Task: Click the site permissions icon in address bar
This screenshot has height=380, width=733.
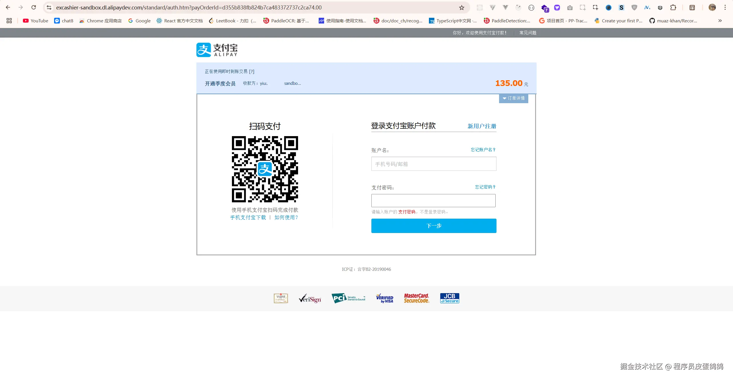Action: pyautogui.click(x=49, y=7)
